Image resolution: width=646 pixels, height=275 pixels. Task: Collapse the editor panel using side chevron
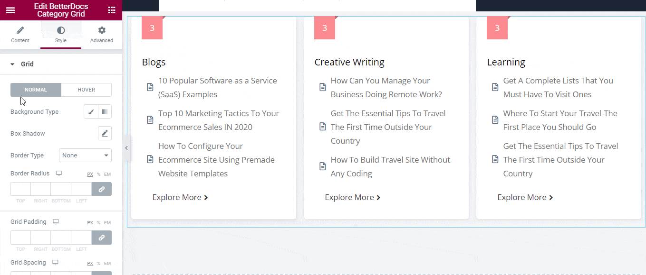[x=126, y=148]
